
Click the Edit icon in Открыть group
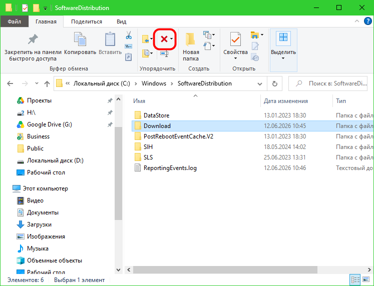[x=255, y=46]
